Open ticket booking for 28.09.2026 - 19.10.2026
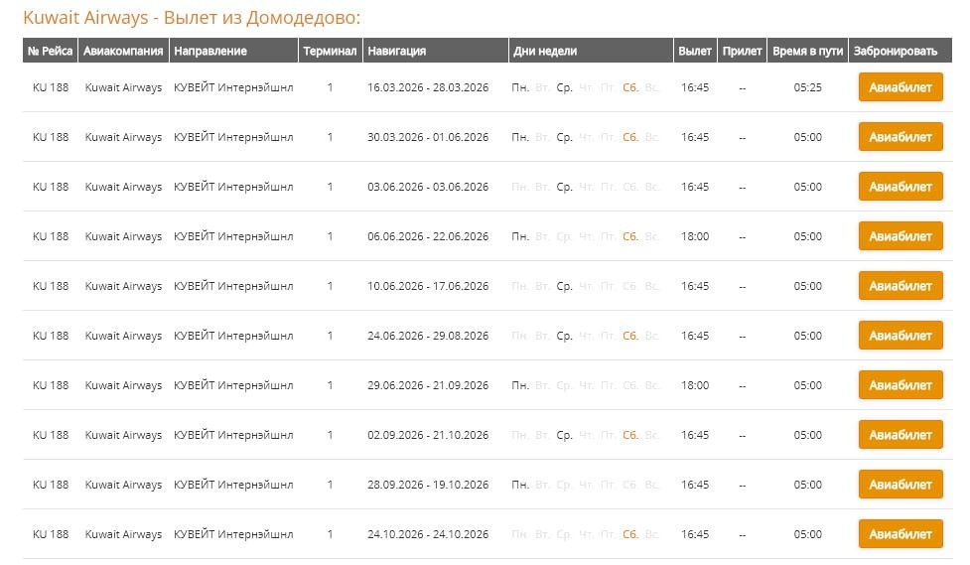This screenshot has height=565, width=970. (x=901, y=485)
